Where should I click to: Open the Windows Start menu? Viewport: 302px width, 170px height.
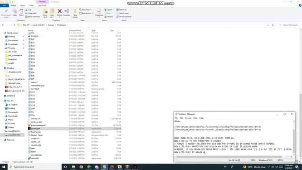4,167
